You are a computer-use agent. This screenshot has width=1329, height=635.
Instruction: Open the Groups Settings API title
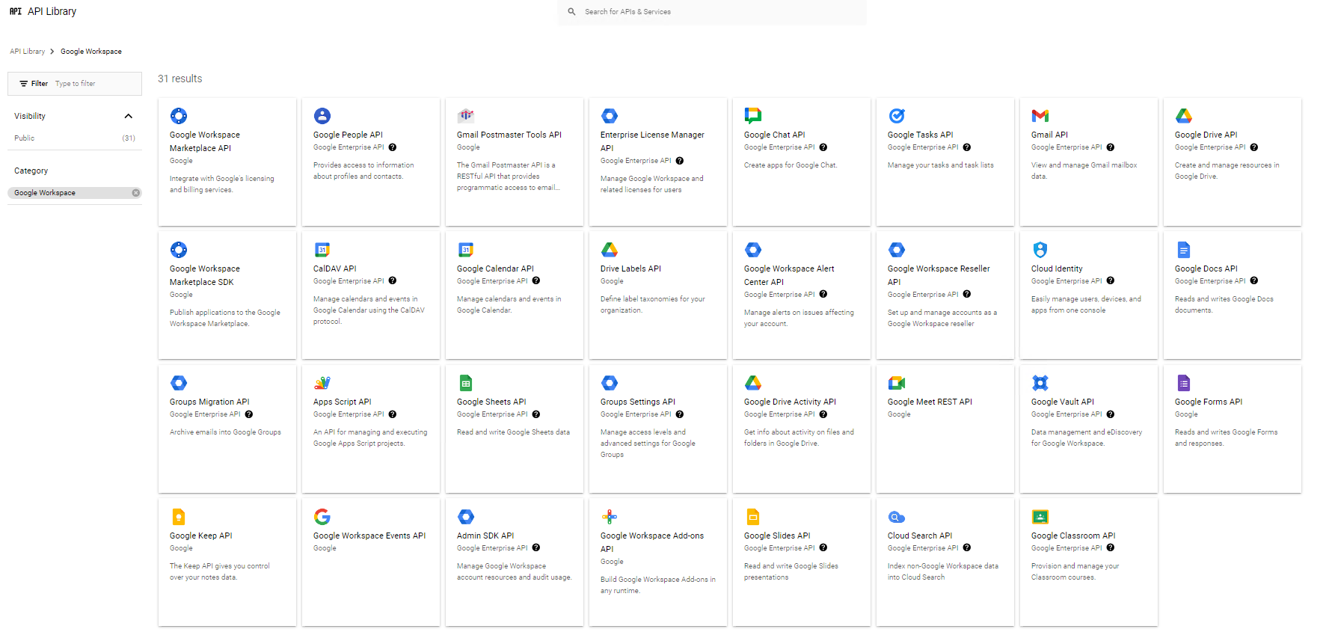[x=638, y=402]
